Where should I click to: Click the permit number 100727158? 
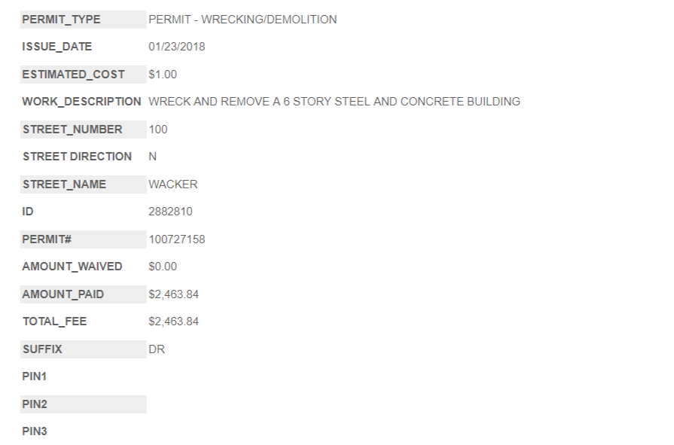click(177, 239)
